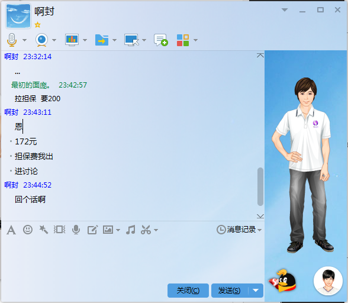Record a voice message with mic icon
The image size is (348, 303).
[76, 230]
